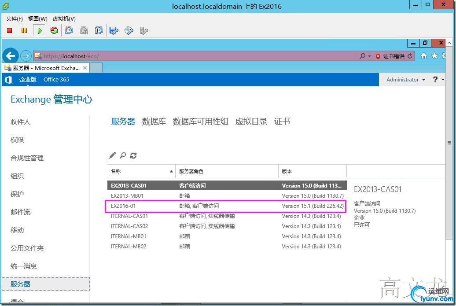The image size is (456, 306).
Task: Select the EX2013-CAS01 server row
Action: [227, 185]
